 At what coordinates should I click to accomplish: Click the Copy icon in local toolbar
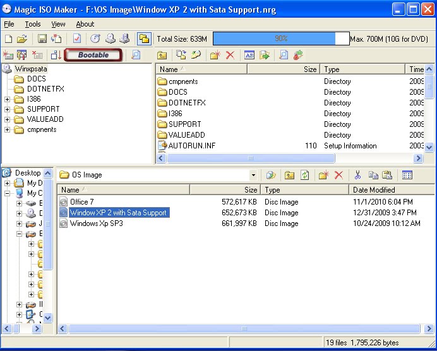373,175
